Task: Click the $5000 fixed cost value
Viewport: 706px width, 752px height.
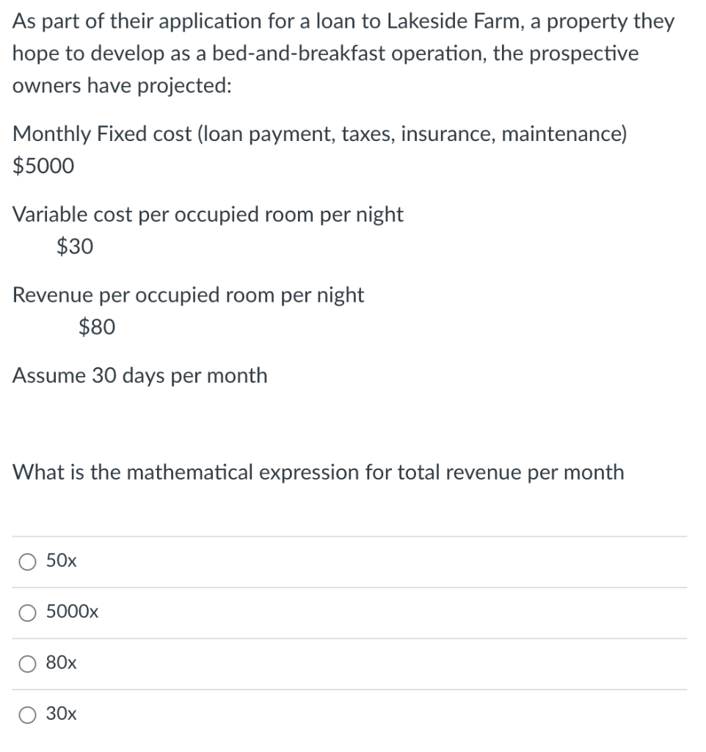Action: [x=44, y=166]
